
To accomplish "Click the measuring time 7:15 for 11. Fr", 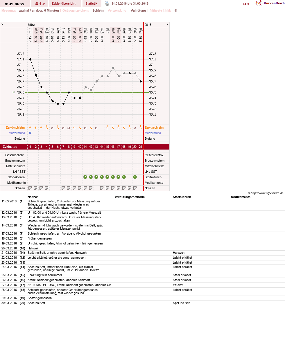I will click(31, 39).
